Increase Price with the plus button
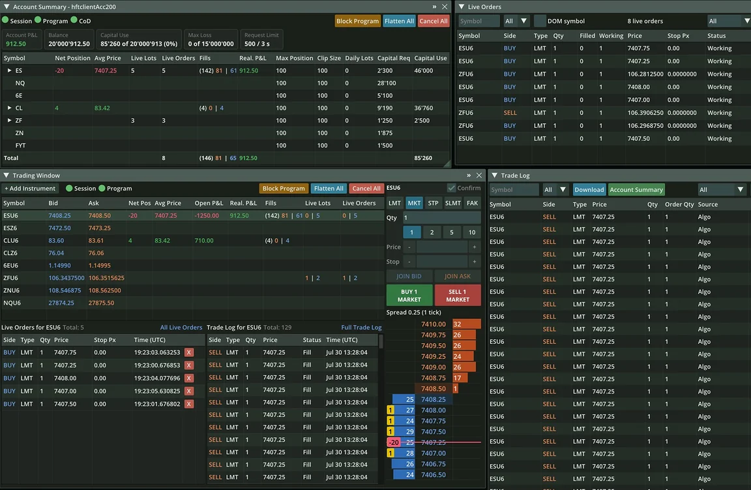The width and height of the screenshot is (751, 490). [x=474, y=247]
